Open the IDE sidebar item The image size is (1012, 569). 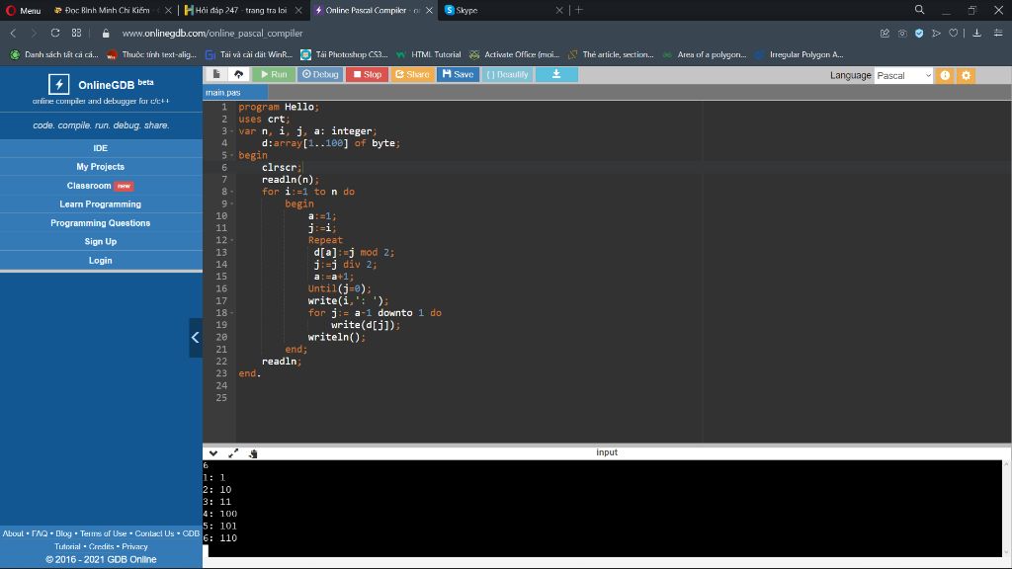101,148
